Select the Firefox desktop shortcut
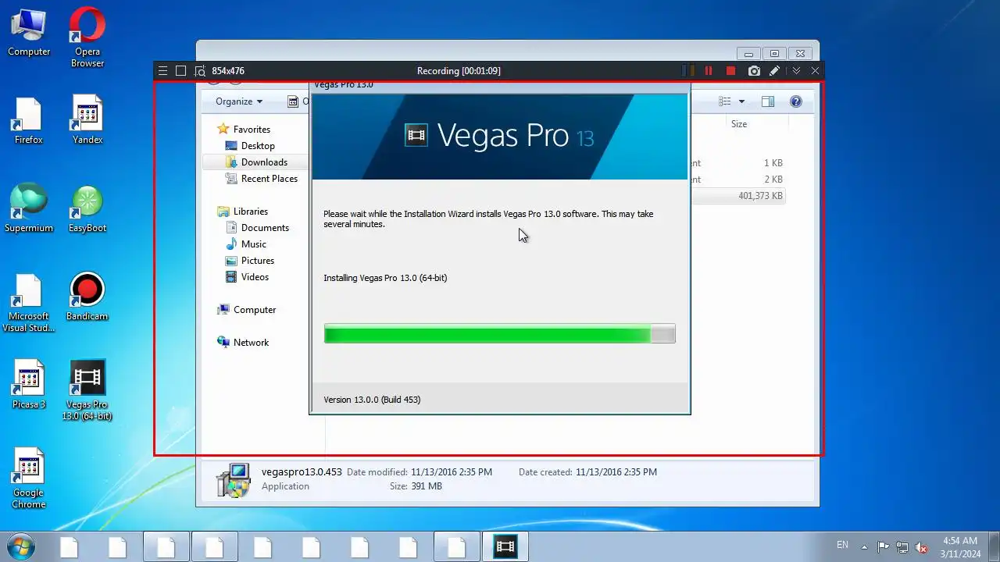1000x562 pixels. click(x=29, y=121)
